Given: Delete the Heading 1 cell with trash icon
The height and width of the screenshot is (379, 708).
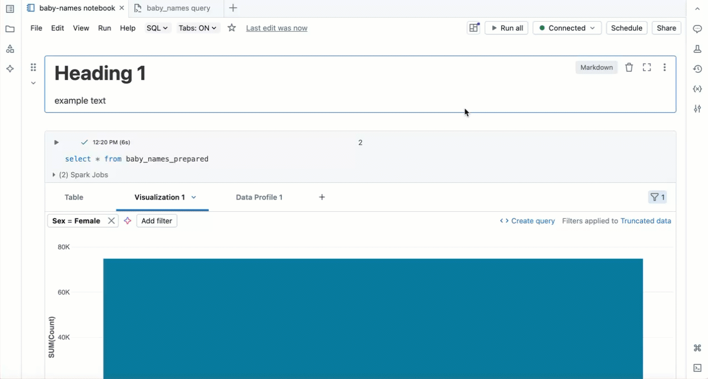Looking at the screenshot, I should point(629,67).
